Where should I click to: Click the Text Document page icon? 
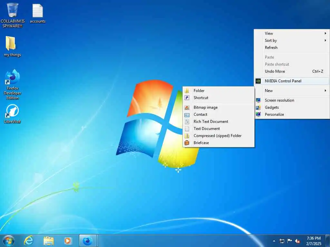pyautogui.click(x=187, y=129)
